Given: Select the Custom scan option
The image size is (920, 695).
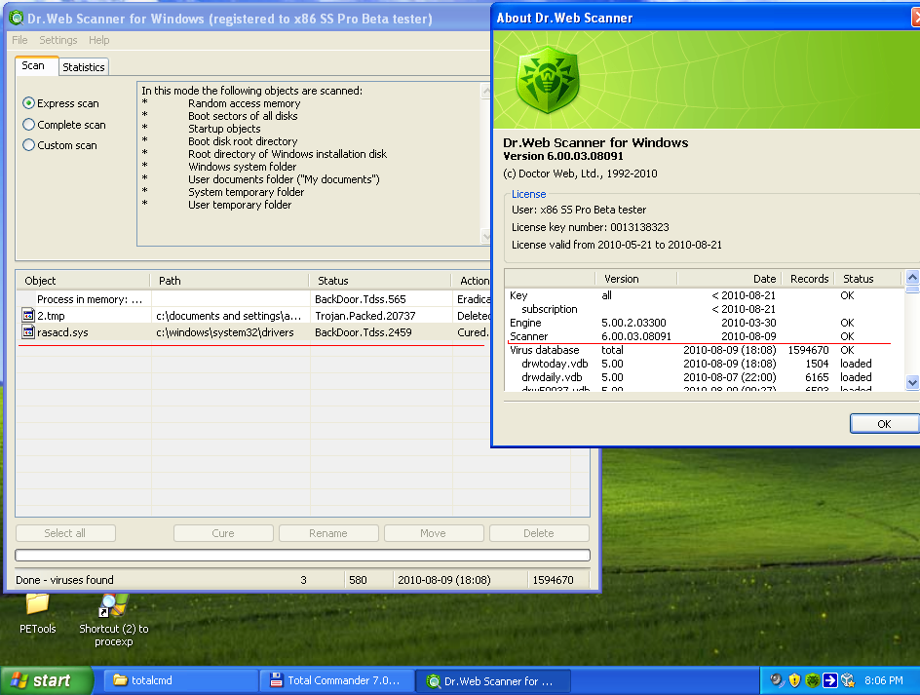Looking at the screenshot, I should coord(59,145).
